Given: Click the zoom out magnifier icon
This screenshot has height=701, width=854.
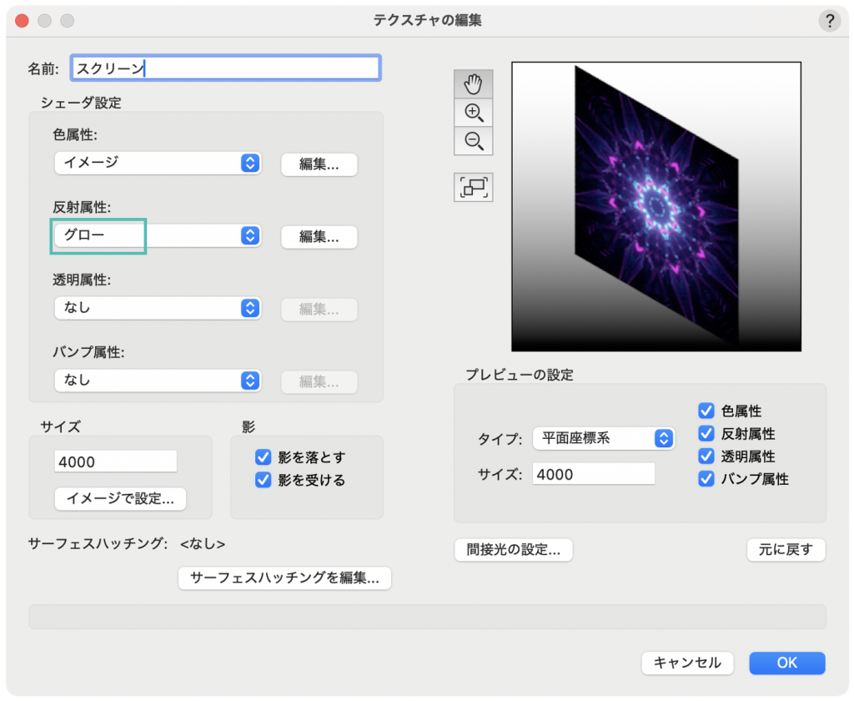Looking at the screenshot, I should (474, 141).
